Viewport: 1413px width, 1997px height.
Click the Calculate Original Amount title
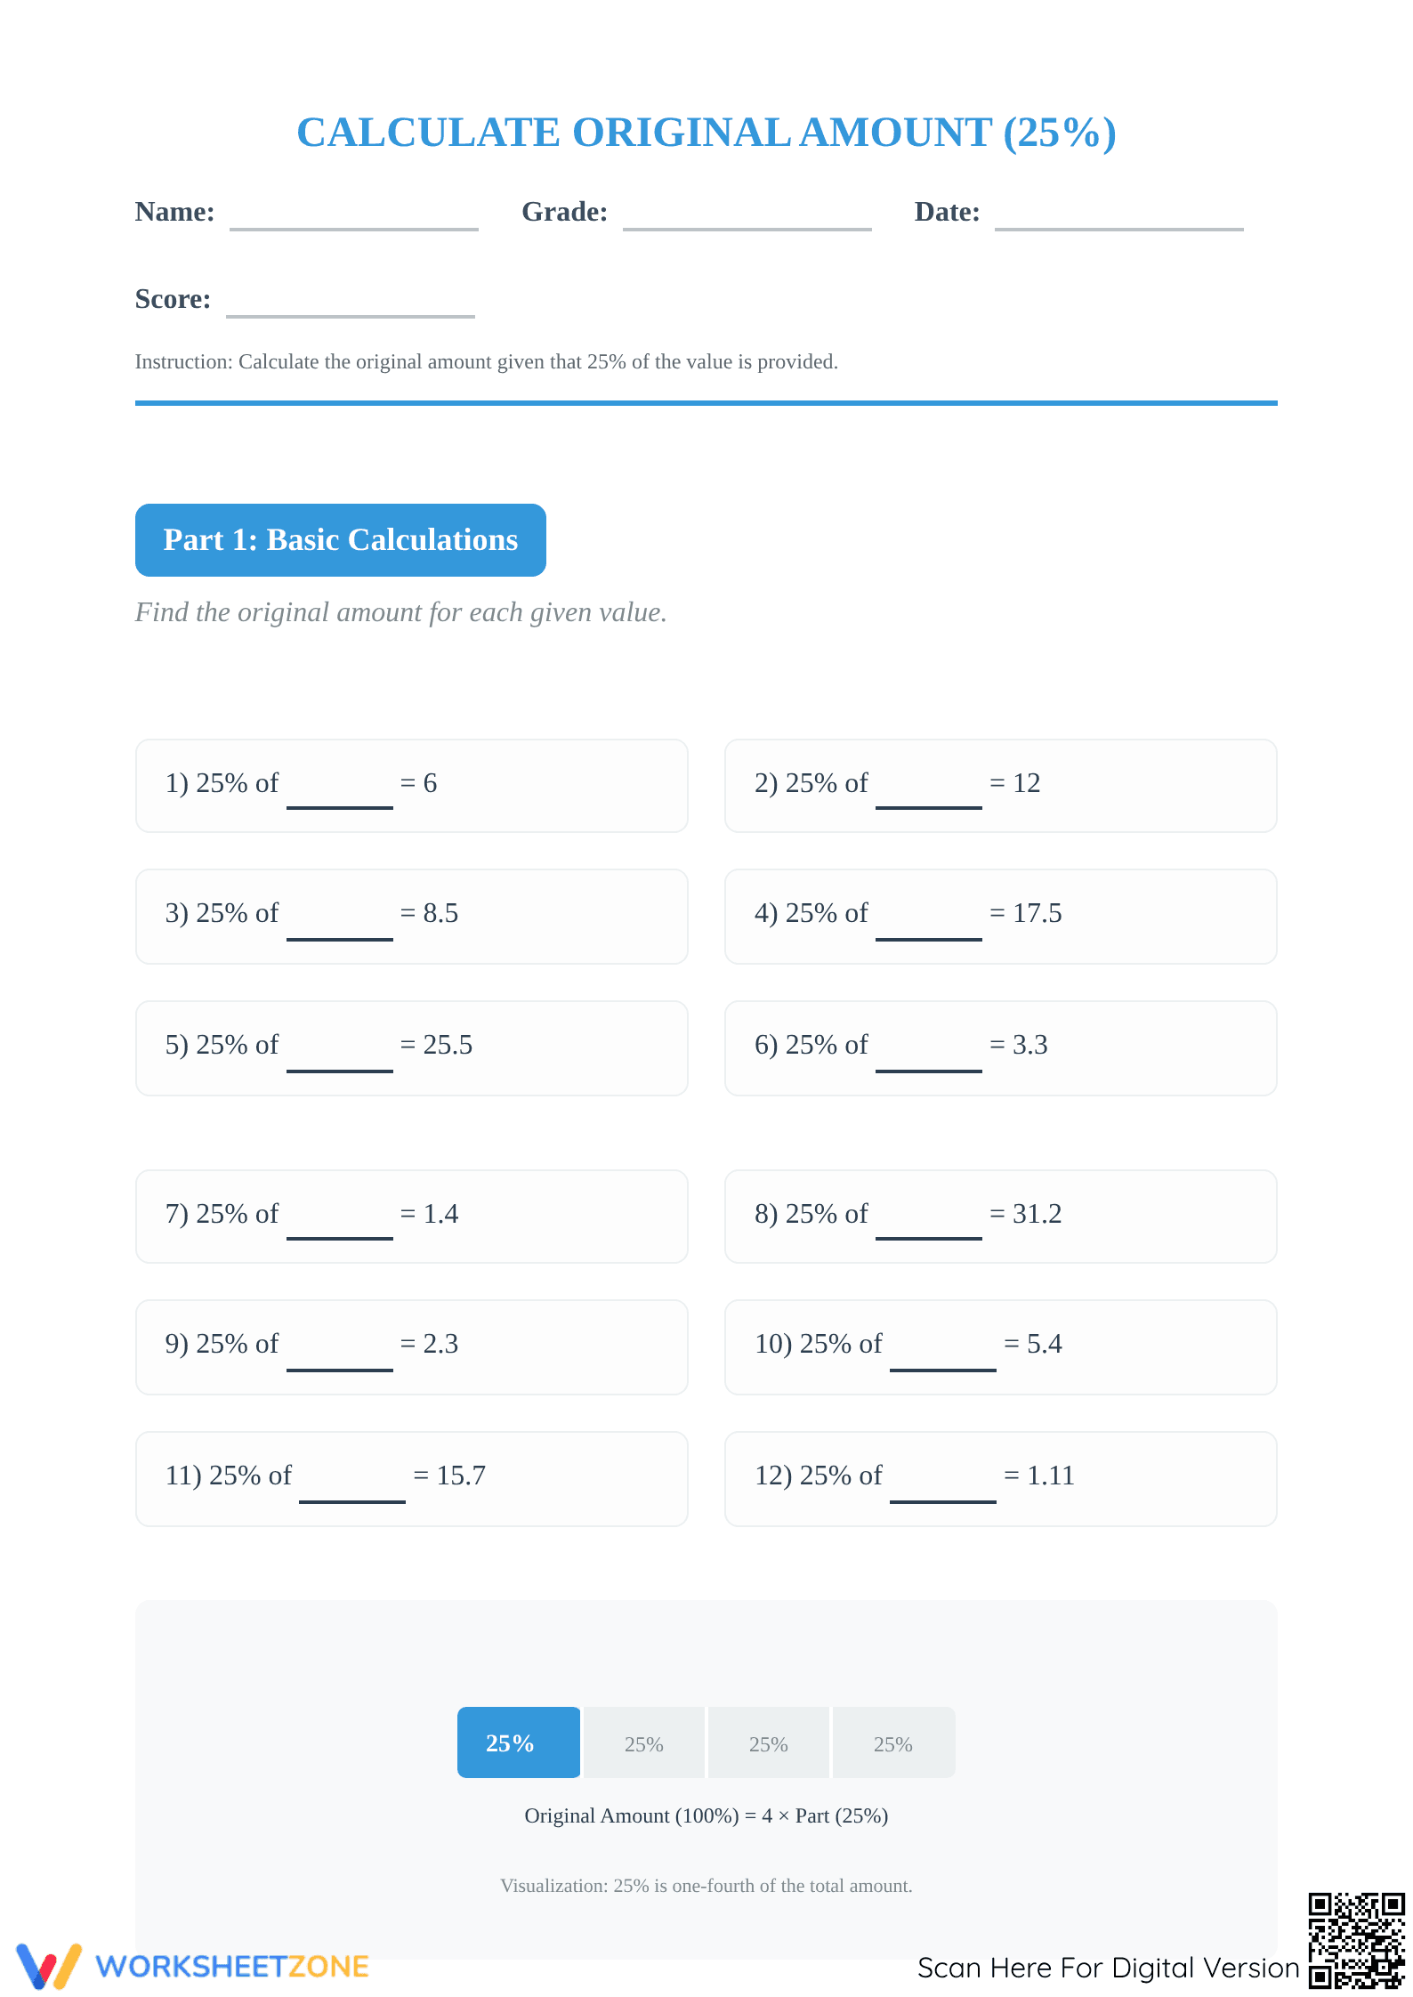point(706,133)
